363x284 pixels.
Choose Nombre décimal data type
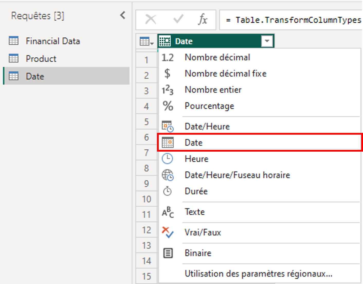[217, 57]
